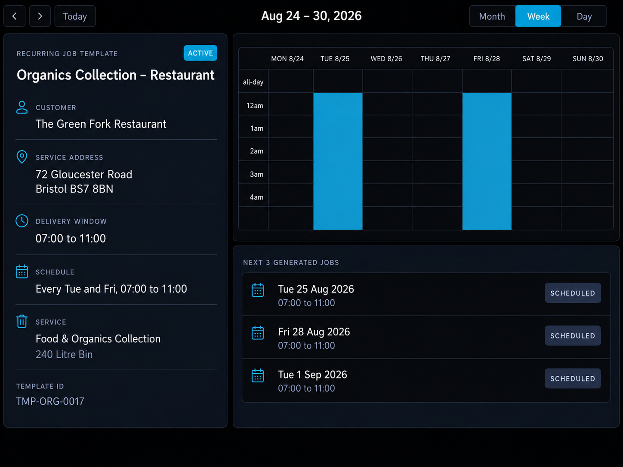Select the Week view tab
This screenshot has height=467, width=623.
(x=538, y=16)
